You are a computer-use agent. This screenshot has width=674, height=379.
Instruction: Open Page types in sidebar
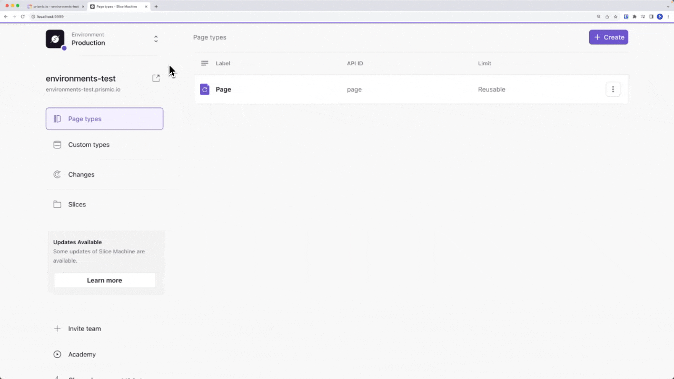(104, 119)
